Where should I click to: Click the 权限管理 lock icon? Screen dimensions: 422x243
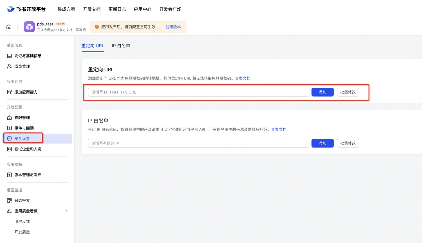pos(9,118)
